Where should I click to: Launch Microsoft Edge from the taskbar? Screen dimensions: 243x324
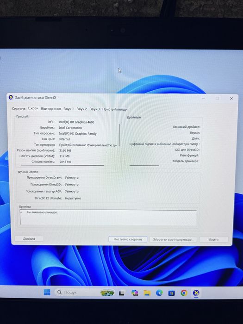click(x=159, y=293)
